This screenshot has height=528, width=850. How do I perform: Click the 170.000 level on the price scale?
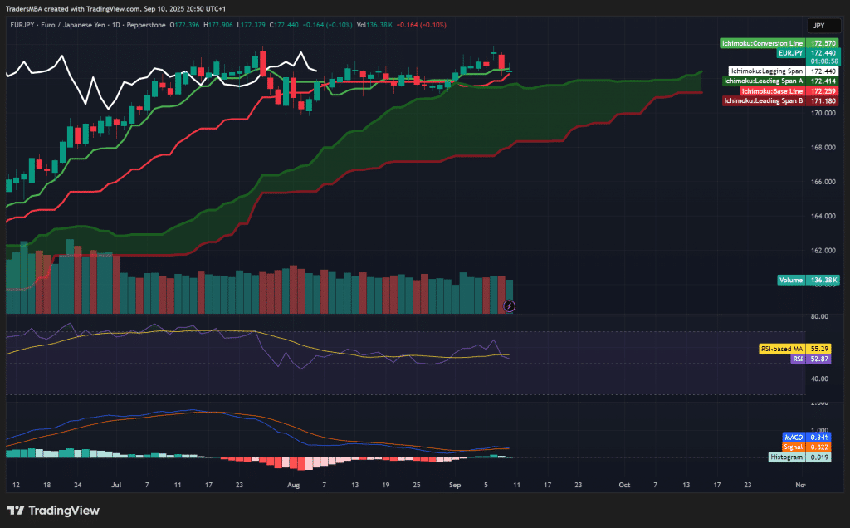pyautogui.click(x=823, y=113)
